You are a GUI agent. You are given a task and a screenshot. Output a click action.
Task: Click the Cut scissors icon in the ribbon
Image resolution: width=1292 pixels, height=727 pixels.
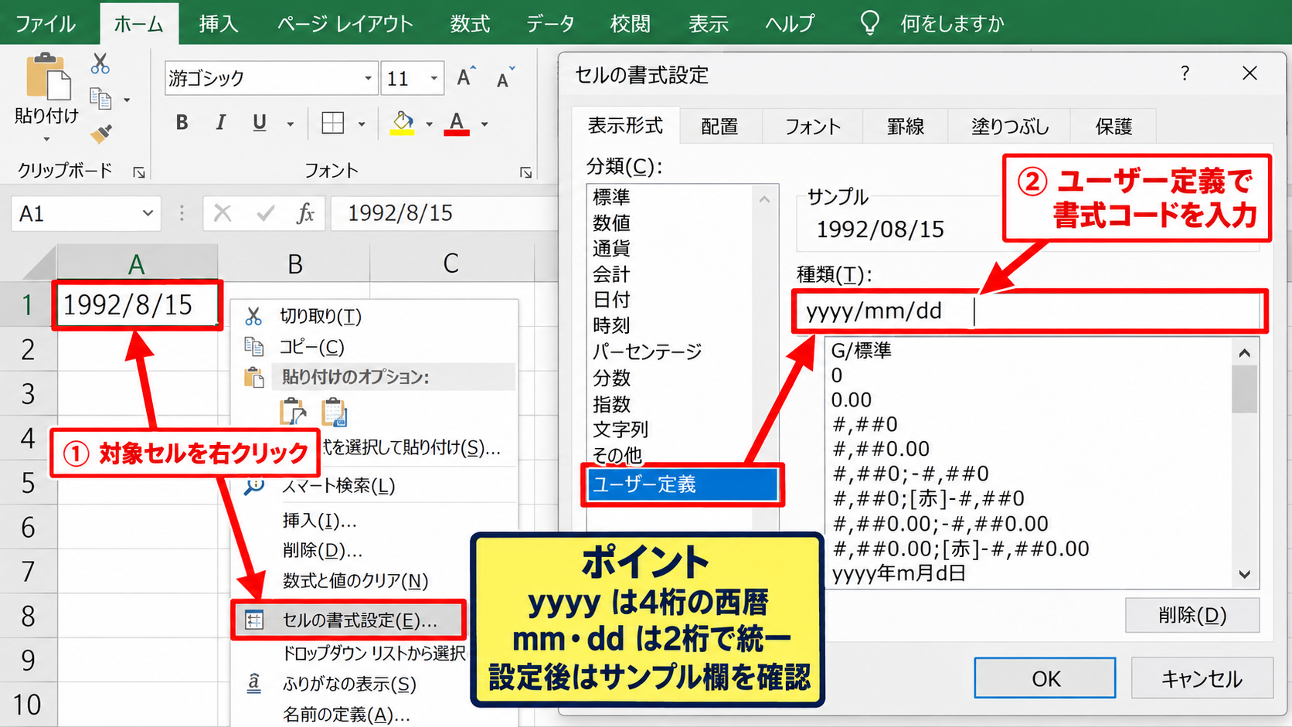coord(100,63)
